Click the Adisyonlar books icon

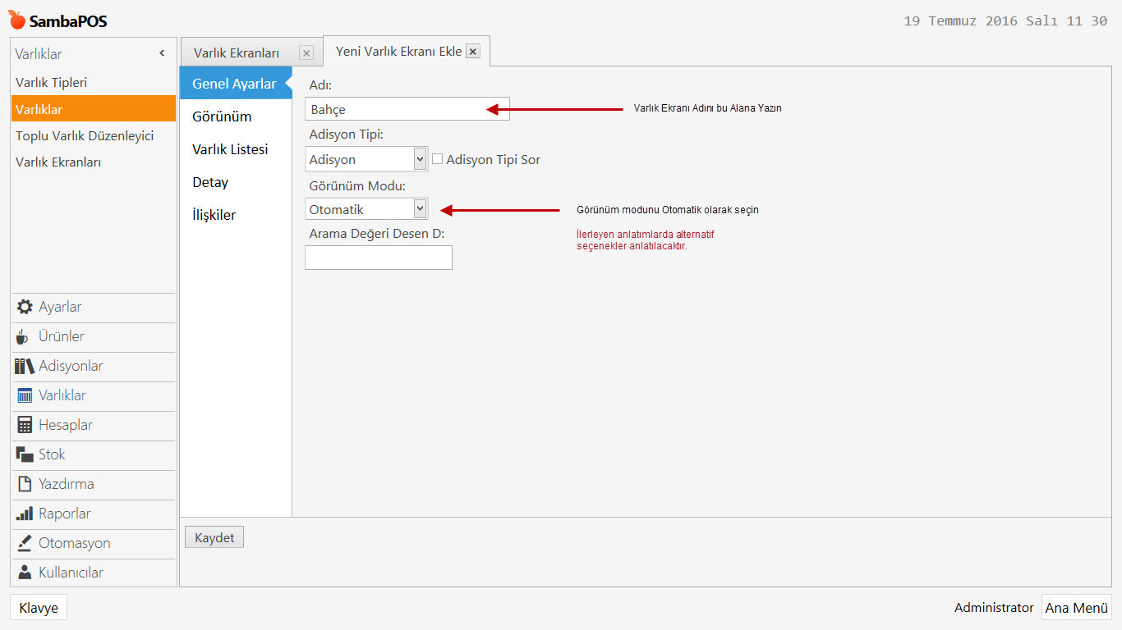point(25,366)
